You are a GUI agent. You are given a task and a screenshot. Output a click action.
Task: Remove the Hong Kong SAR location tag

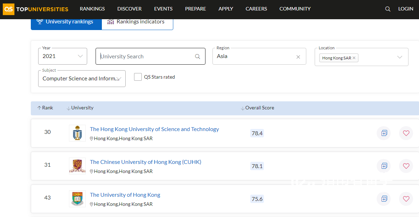coord(354,58)
